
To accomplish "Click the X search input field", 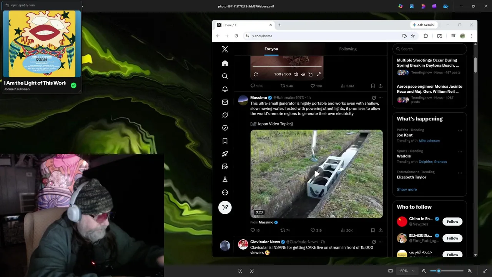I will point(430,49).
